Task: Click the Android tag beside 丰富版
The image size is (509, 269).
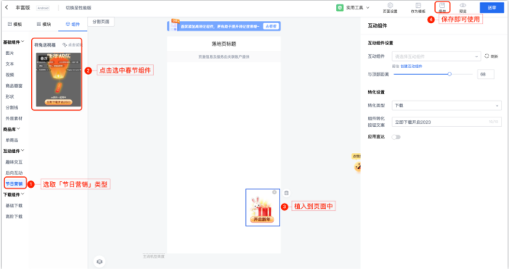Action: [x=43, y=8]
